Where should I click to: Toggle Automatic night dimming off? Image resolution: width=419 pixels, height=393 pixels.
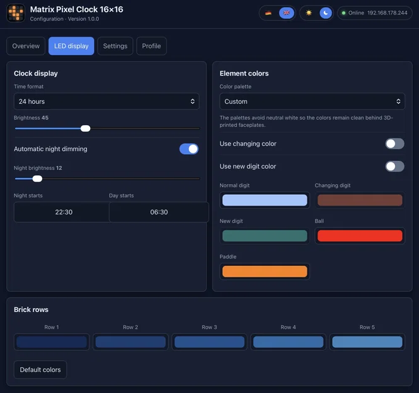(x=189, y=149)
